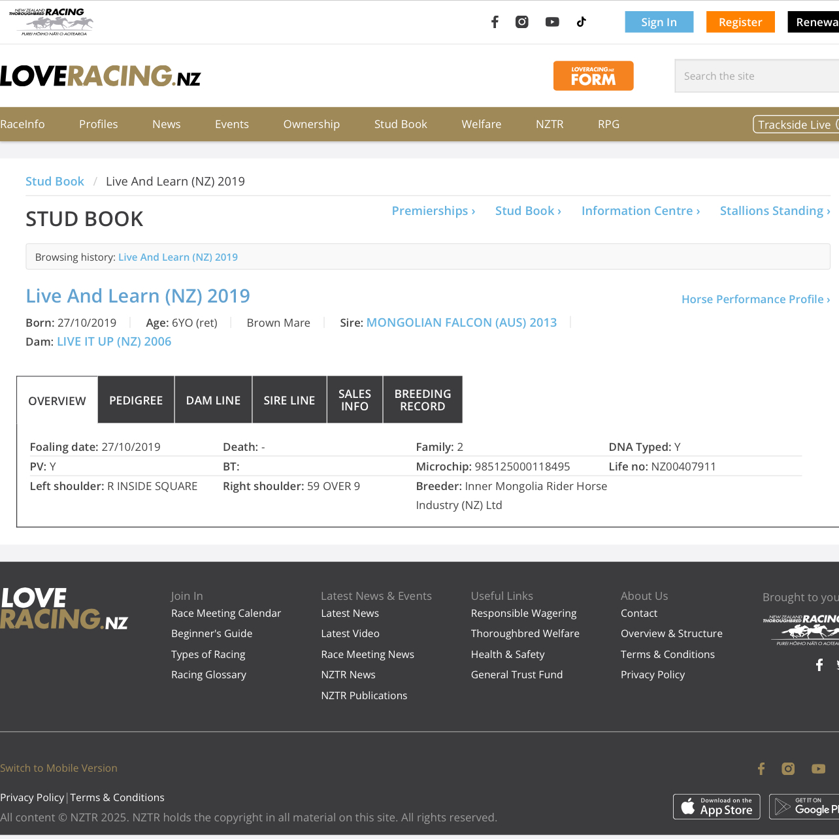Open the Facebook icon in the header
Image resolution: width=839 pixels, height=839 pixels.
(x=495, y=22)
